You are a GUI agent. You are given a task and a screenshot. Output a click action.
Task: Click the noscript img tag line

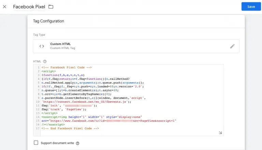tap(92, 117)
